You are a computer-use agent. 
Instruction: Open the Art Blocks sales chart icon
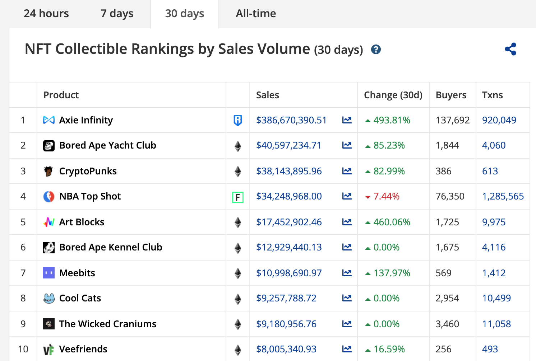coord(347,222)
